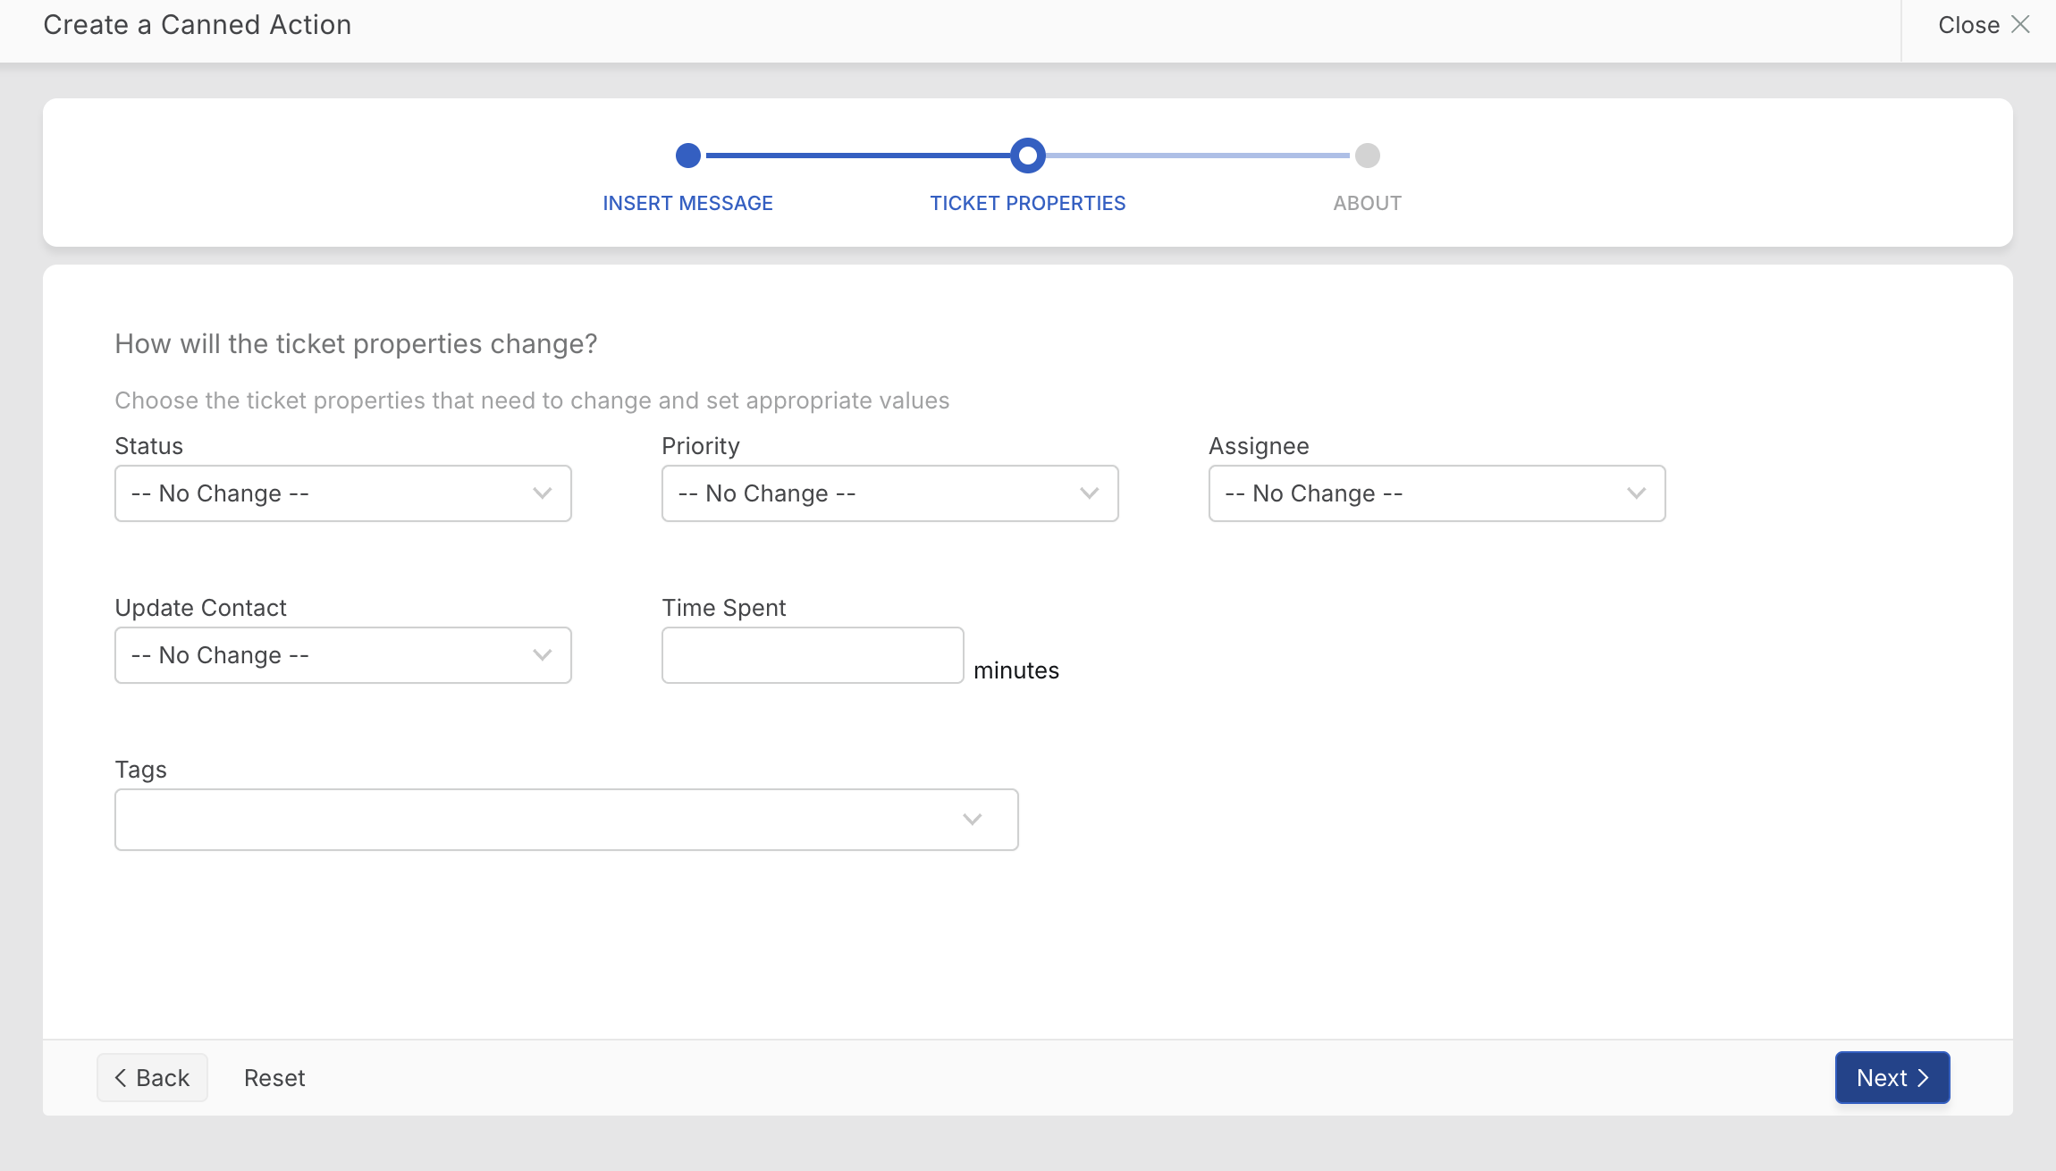Click the Tags field chevron arrow
2056x1171 pixels.
972,820
